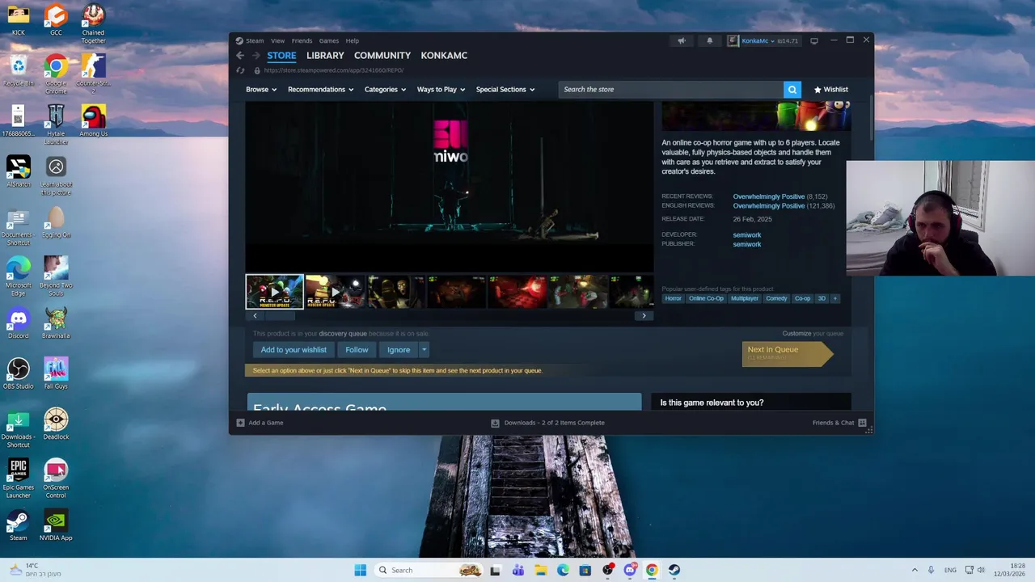The image size is (1035, 582).
Task: Open the Categories dropdown
Action: point(385,90)
